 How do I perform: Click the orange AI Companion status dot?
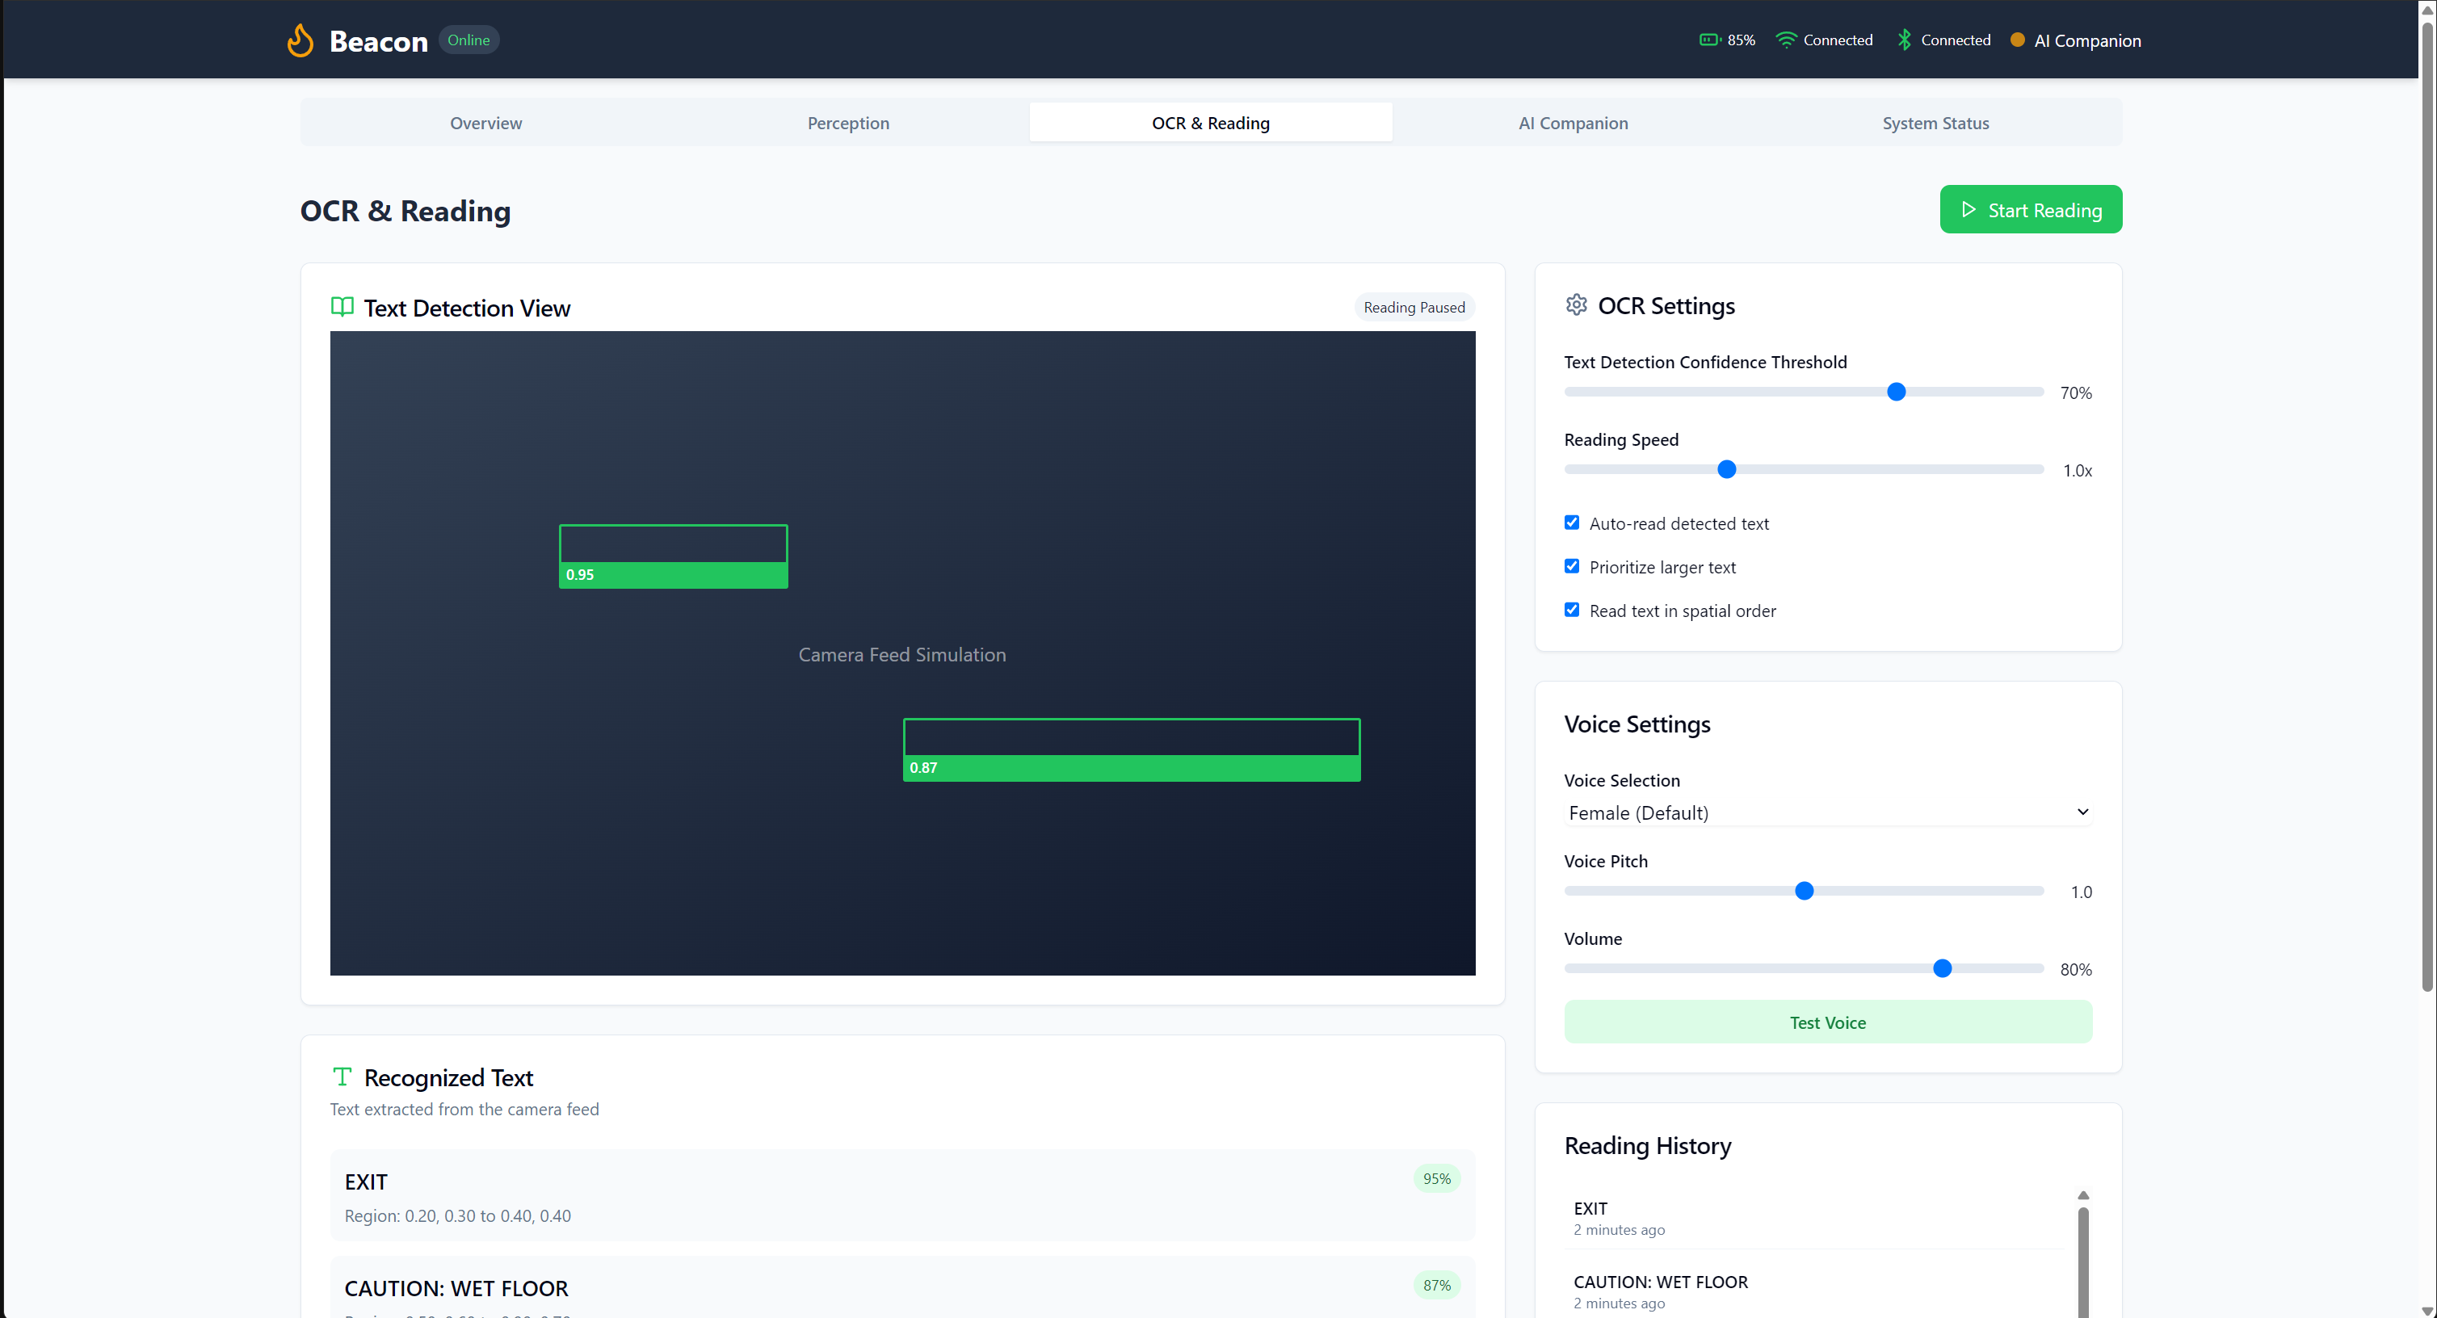(2017, 40)
